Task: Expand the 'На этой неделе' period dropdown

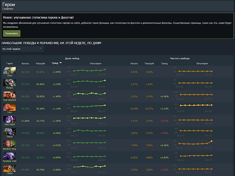Action: 23,49
